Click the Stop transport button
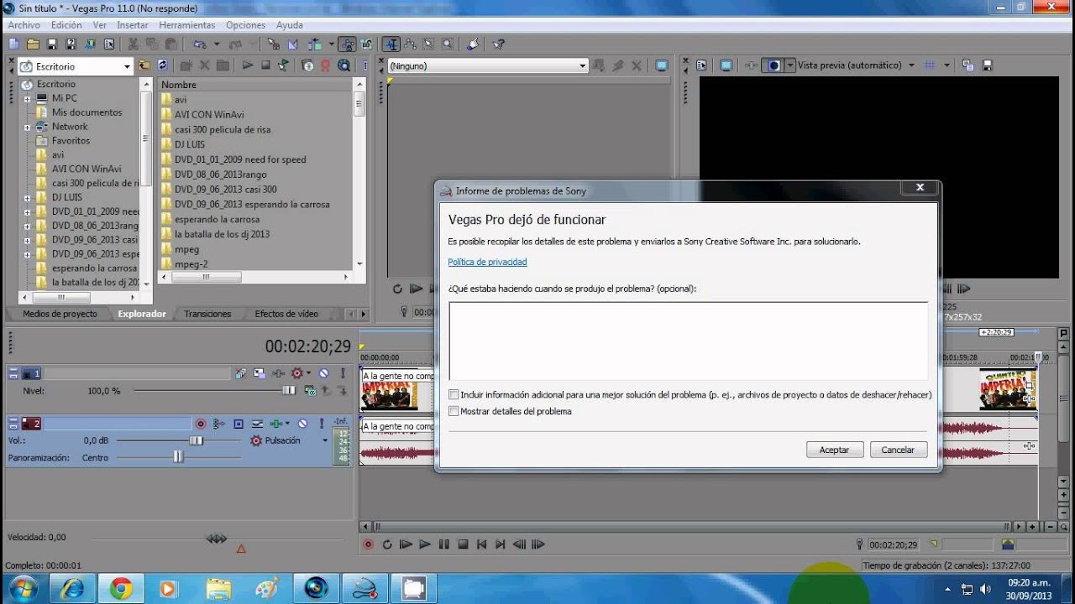The width and height of the screenshot is (1075, 604). 463,544
